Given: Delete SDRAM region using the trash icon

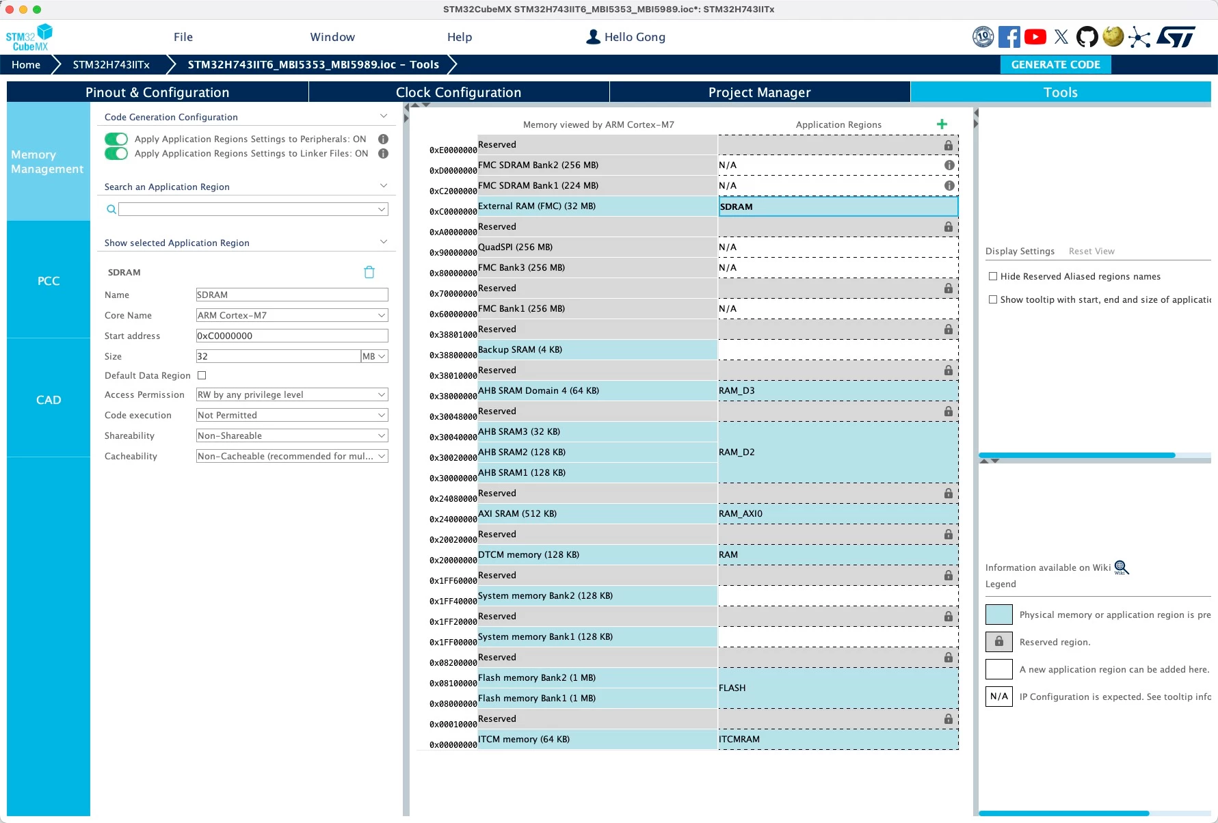Looking at the screenshot, I should tap(369, 272).
